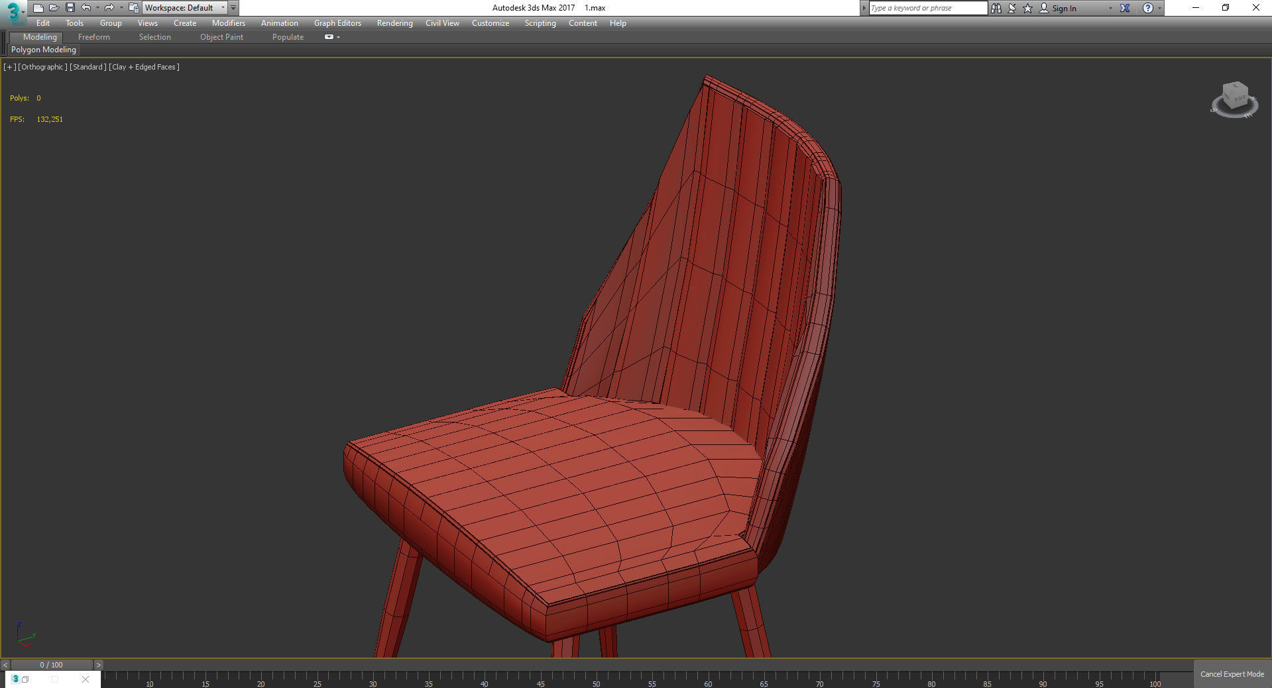This screenshot has height=688, width=1272.
Task: Open a file with the folder icon
Action: pyautogui.click(x=54, y=8)
